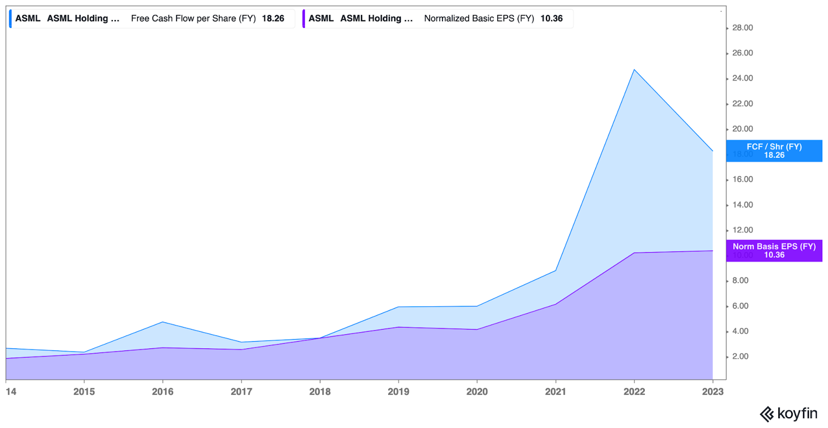Click the 22.00 y-axis value
Screen dimensions: 828x428
743,104
